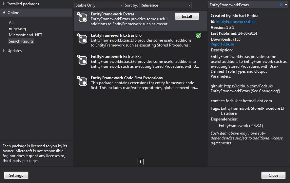
Task: Click the green installed checkmark on EF6
Action: point(199,35)
